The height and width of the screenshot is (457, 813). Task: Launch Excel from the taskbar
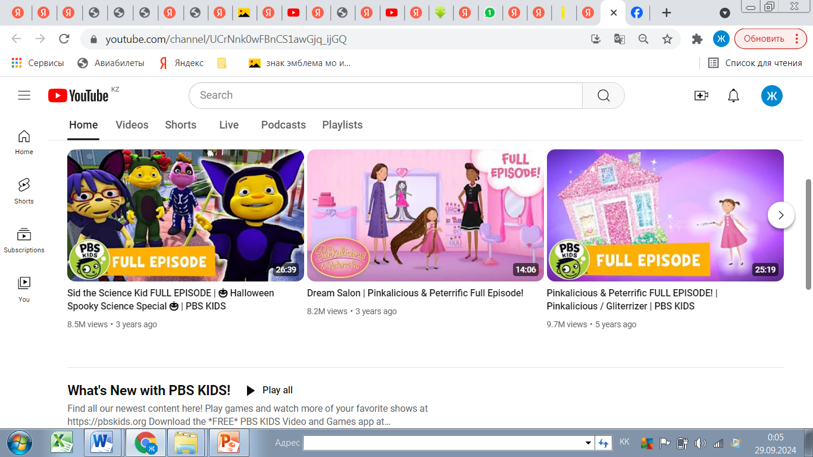(61, 443)
